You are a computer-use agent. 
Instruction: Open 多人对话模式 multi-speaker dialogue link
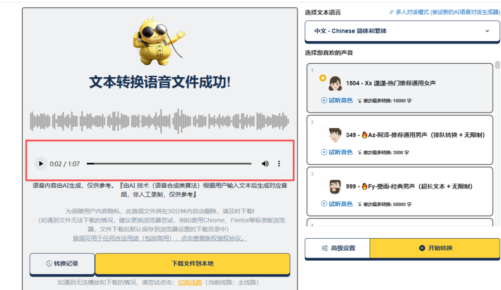447,12
